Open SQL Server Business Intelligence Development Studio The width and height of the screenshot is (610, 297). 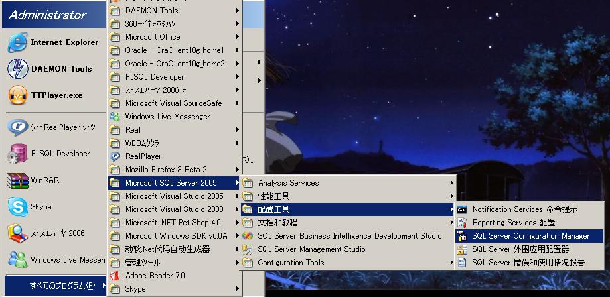tap(248, 236)
